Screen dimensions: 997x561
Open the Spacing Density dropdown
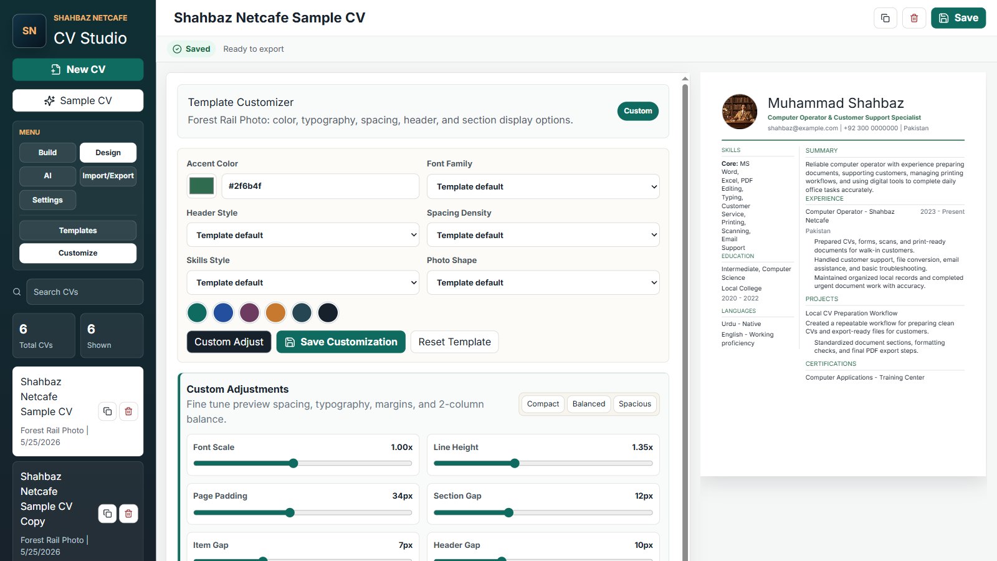pos(543,235)
